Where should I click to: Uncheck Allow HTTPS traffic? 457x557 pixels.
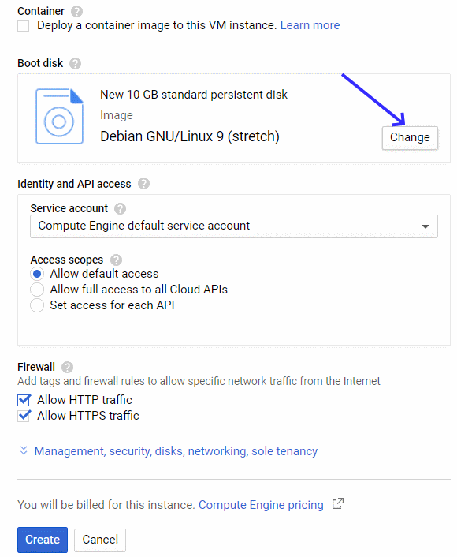pyautogui.click(x=24, y=416)
